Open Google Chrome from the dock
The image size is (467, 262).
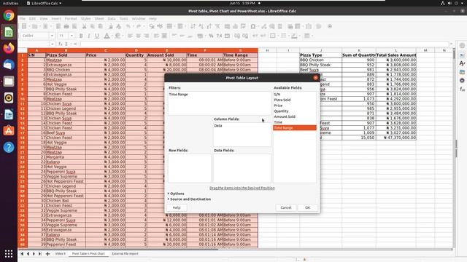(9, 15)
